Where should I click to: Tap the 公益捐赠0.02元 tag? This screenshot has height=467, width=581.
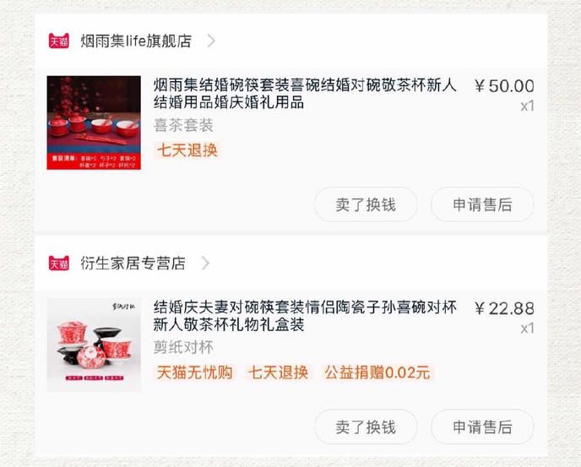(377, 372)
